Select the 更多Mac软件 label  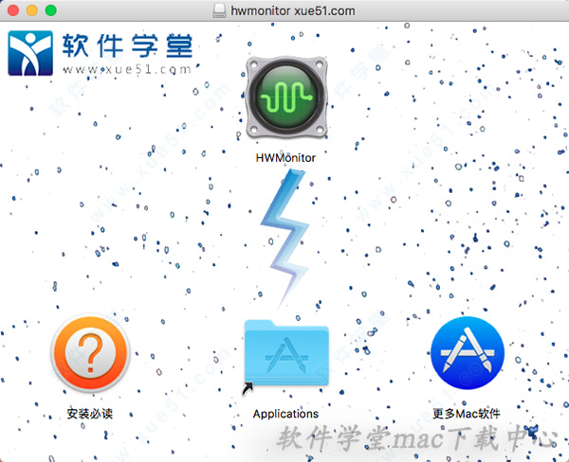[467, 414]
